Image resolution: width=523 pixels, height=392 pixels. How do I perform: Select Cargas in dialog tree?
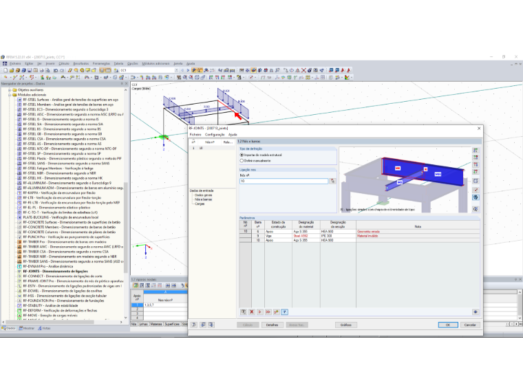(x=200, y=204)
